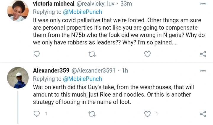Visit Alexander359 display name profile

pyautogui.click(x=51, y=71)
